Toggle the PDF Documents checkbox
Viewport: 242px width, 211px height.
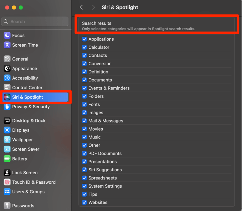click(84, 153)
